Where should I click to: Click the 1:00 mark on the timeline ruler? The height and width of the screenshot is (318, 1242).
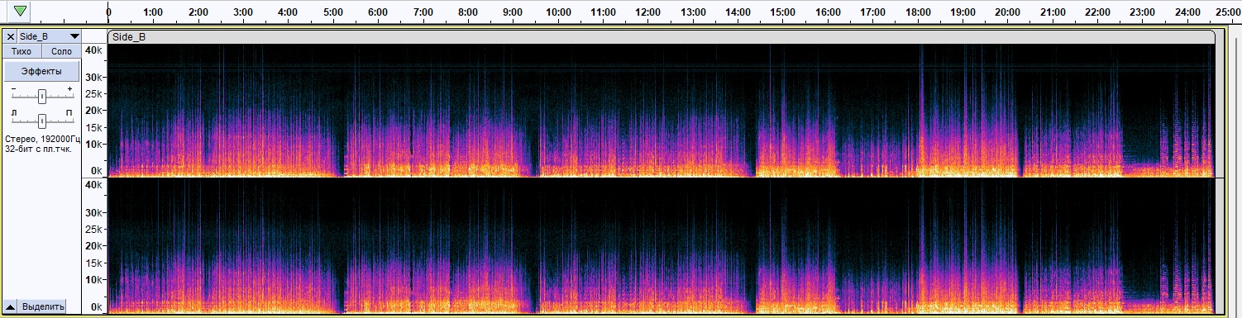point(154,13)
